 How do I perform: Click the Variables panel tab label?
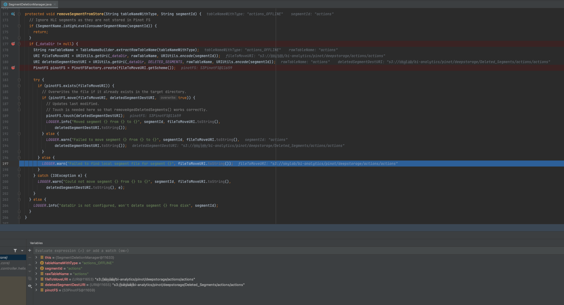coord(36,243)
